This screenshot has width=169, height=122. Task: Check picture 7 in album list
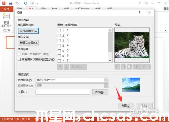[59, 61]
